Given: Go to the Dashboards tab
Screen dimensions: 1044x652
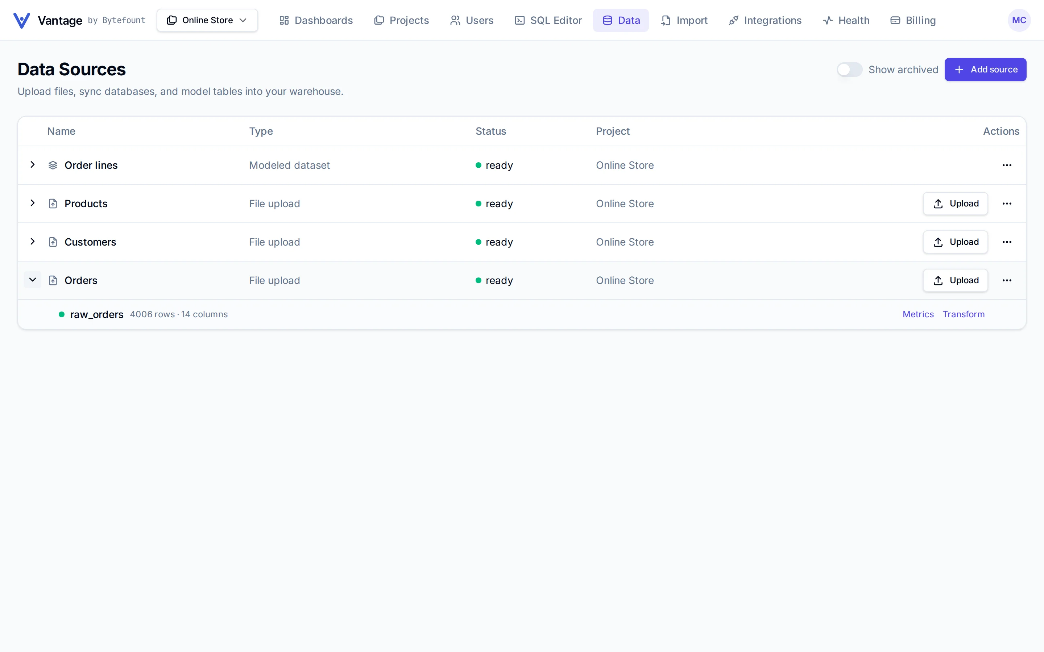Looking at the screenshot, I should click(316, 20).
